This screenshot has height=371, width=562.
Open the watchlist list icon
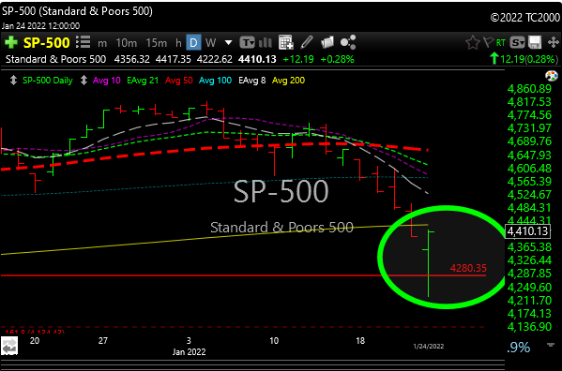click(84, 42)
